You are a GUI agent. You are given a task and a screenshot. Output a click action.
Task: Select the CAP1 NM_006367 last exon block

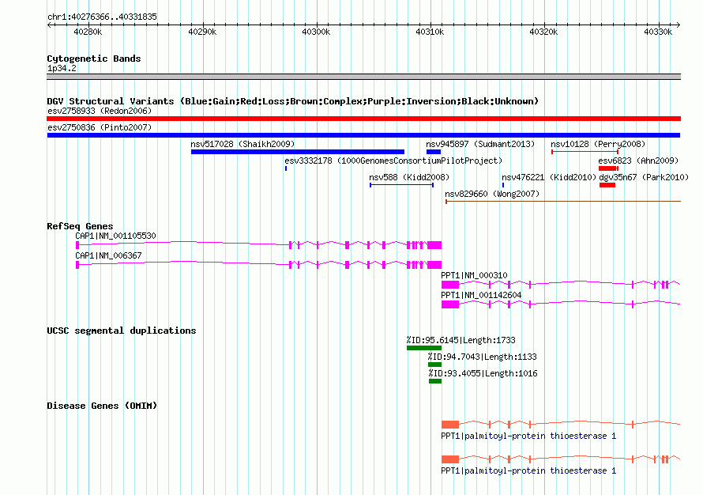click(x=434, y=265)
